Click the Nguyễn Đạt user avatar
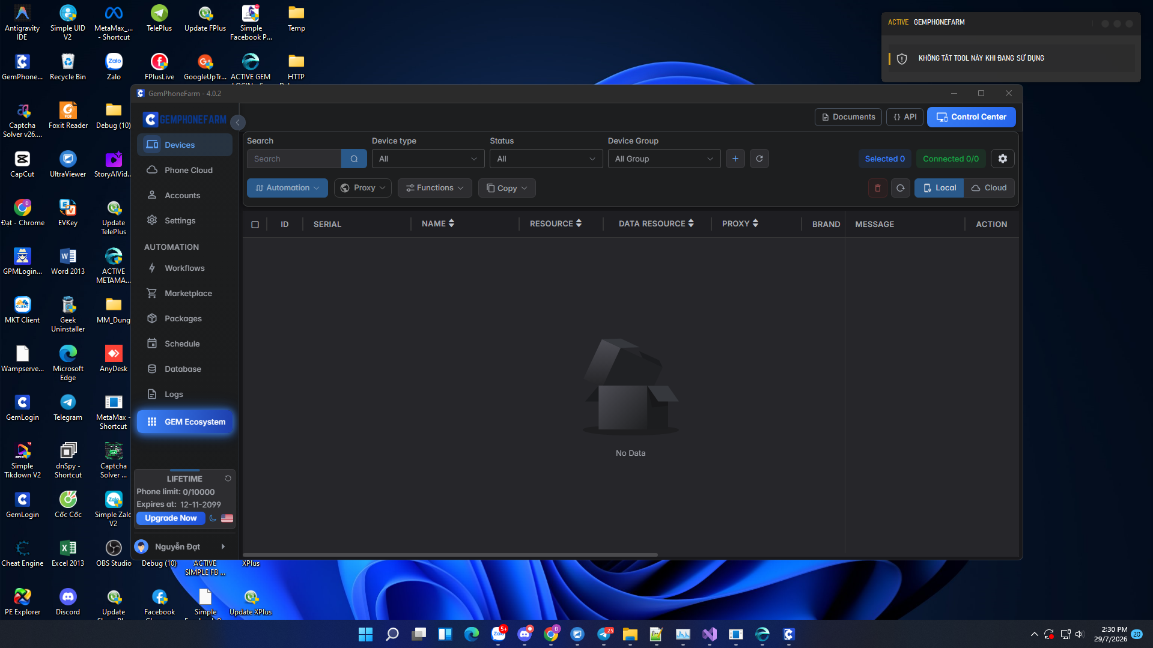Image resolution: width=1153 pixels, height=648 pixels. point(141,547)
